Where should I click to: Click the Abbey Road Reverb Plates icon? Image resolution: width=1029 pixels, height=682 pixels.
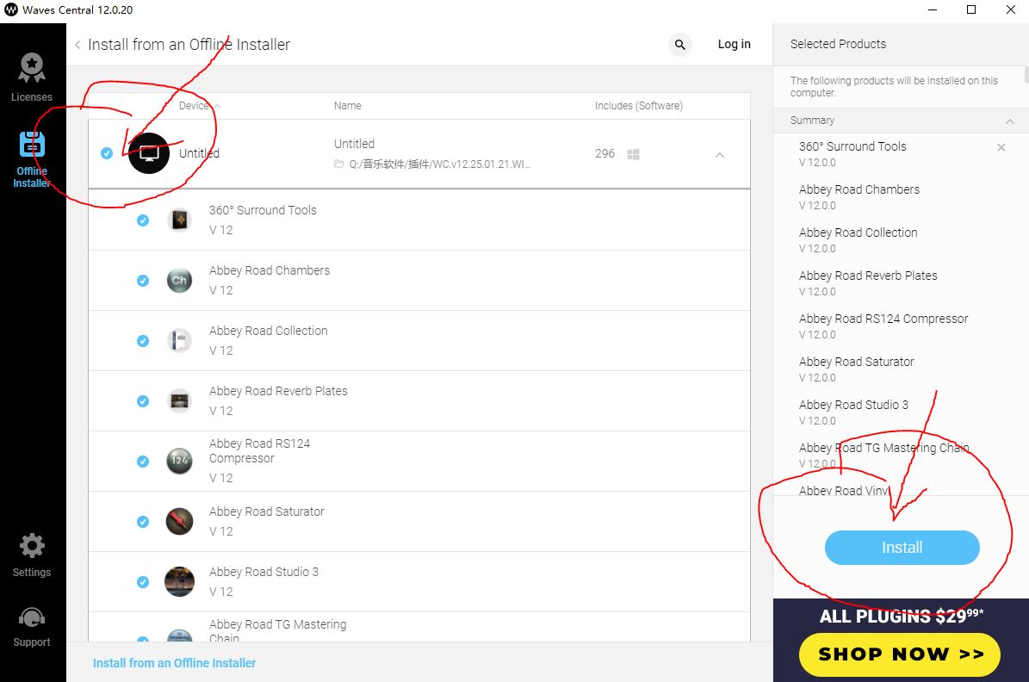click(x=179, y=401)
